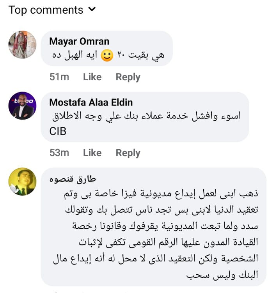Reply to Mostafa Alaa Eldin's comment
This screenshot has width=275, height=293.
tap(128, 153)
